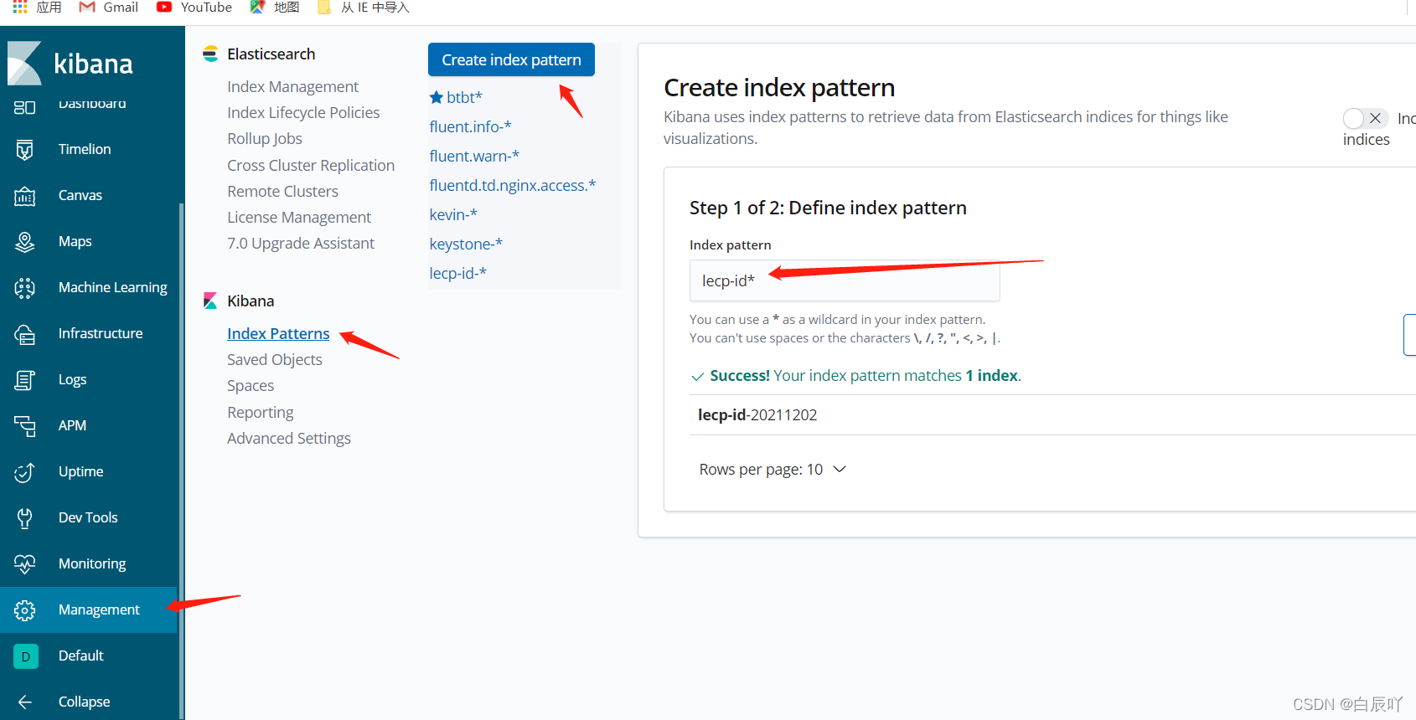Click the star beside btbt*
The image size is (1416, 720).
437,97
